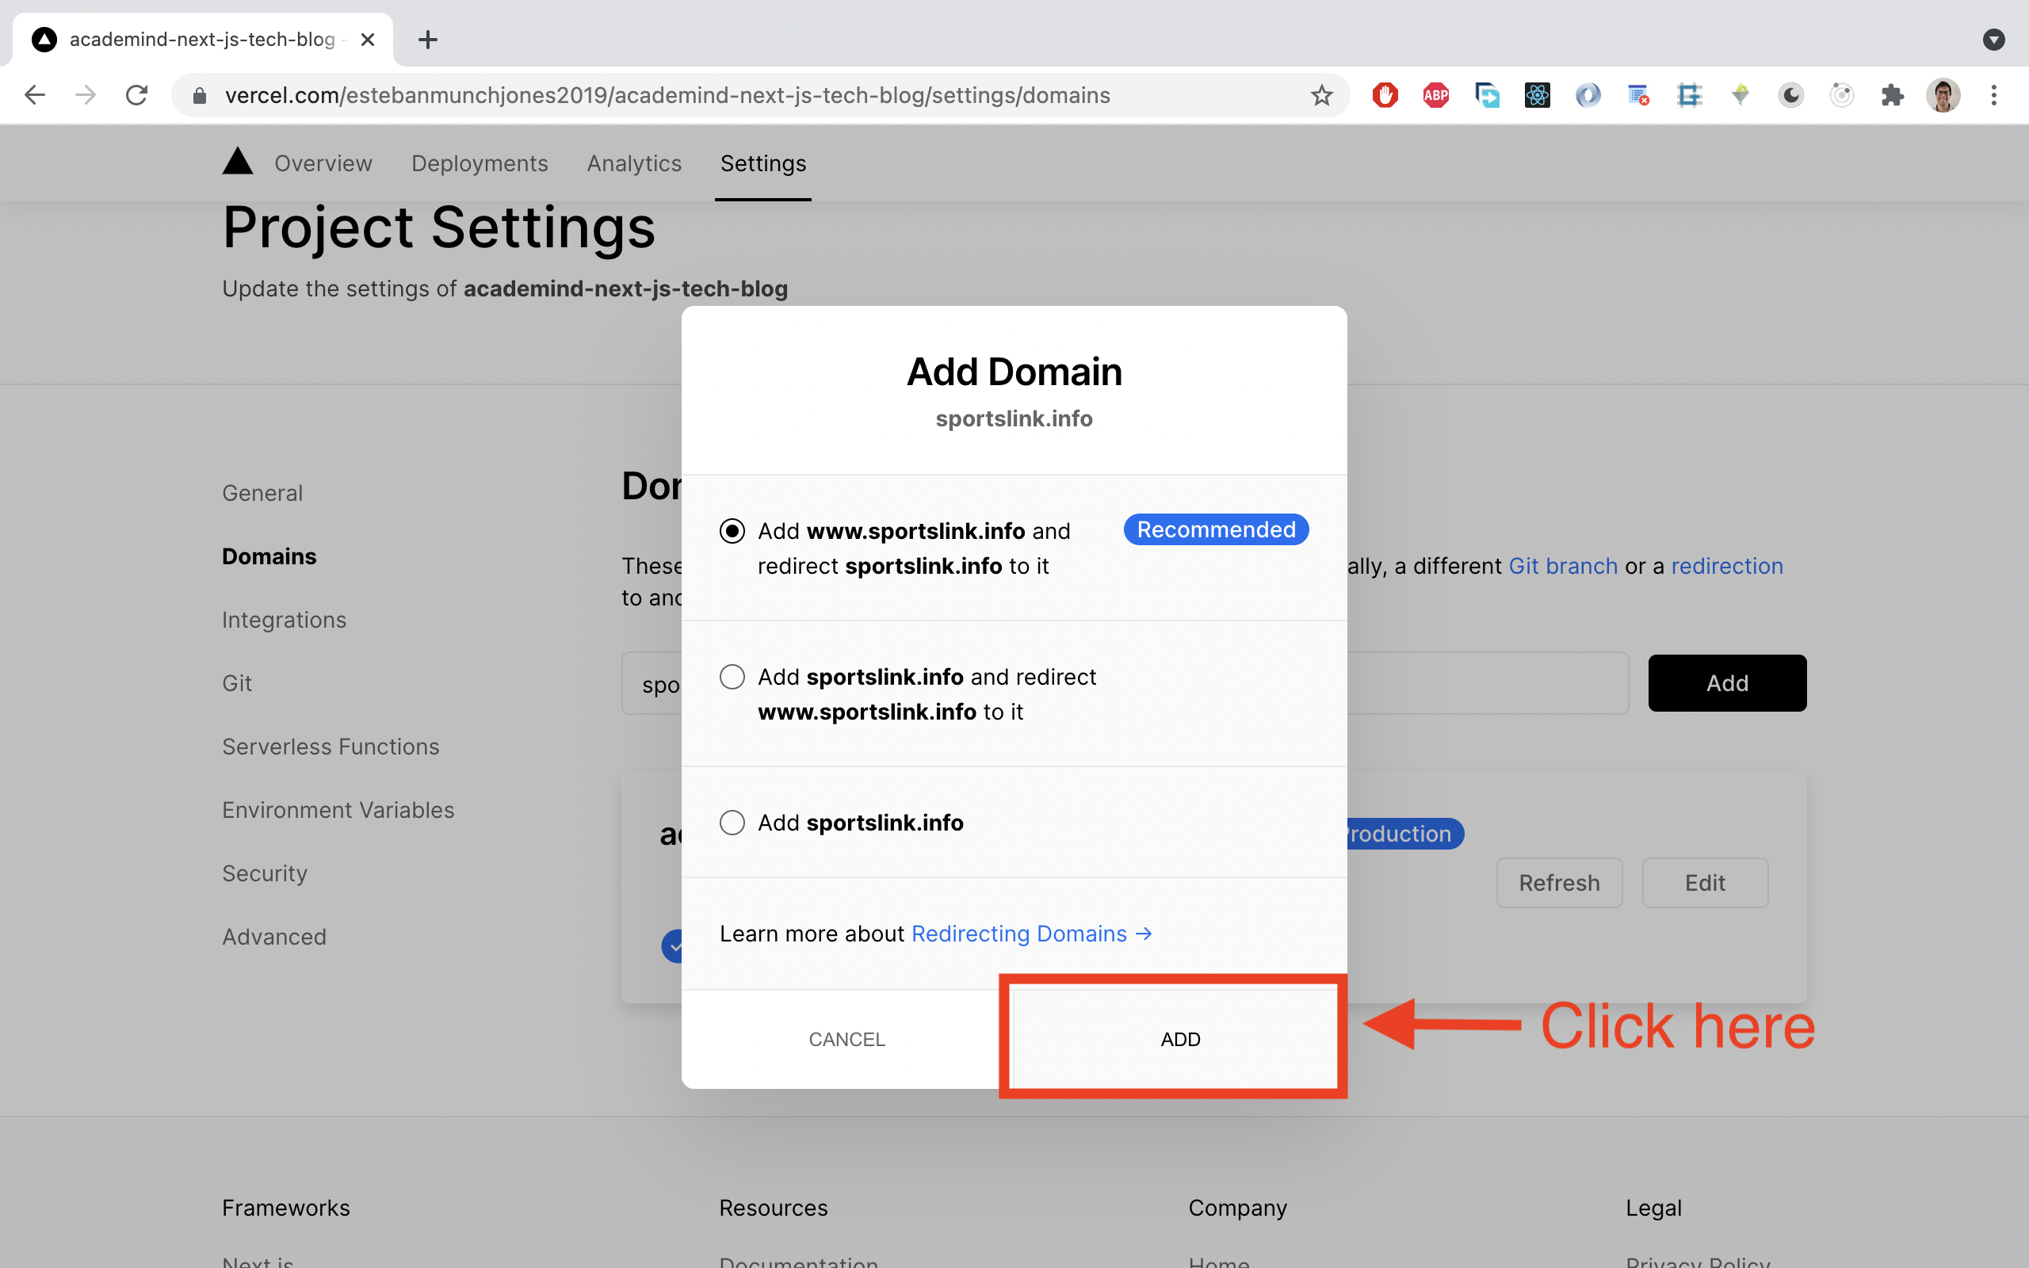Open the Analytics section
Image resolution: width=2029 pixels, height=1268 pixels.
click(633, 162)
